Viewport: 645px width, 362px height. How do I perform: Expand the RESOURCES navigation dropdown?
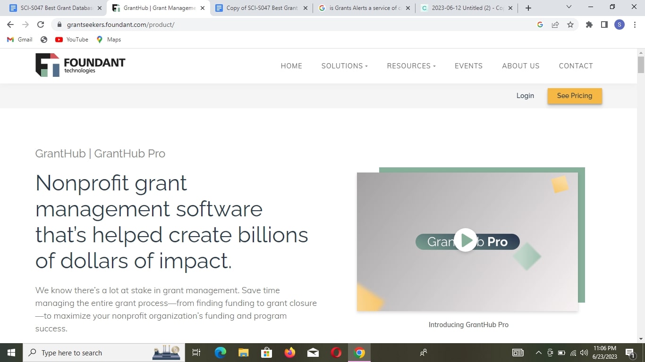tap(411, 66)
